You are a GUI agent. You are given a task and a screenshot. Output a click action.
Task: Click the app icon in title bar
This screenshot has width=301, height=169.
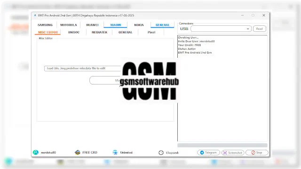(35, 15)
